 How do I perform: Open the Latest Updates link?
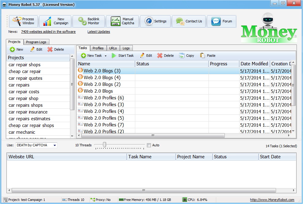pyautogui.click(x=99, y=32)
